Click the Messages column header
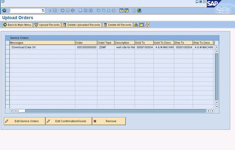The height and width of the screenshot is (150, 235). (x=42, y=42)
